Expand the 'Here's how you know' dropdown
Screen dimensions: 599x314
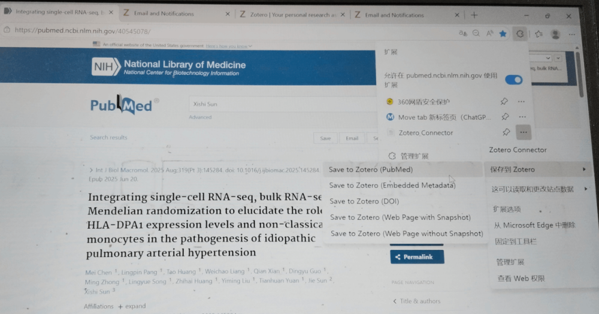[x=228, y=46]
